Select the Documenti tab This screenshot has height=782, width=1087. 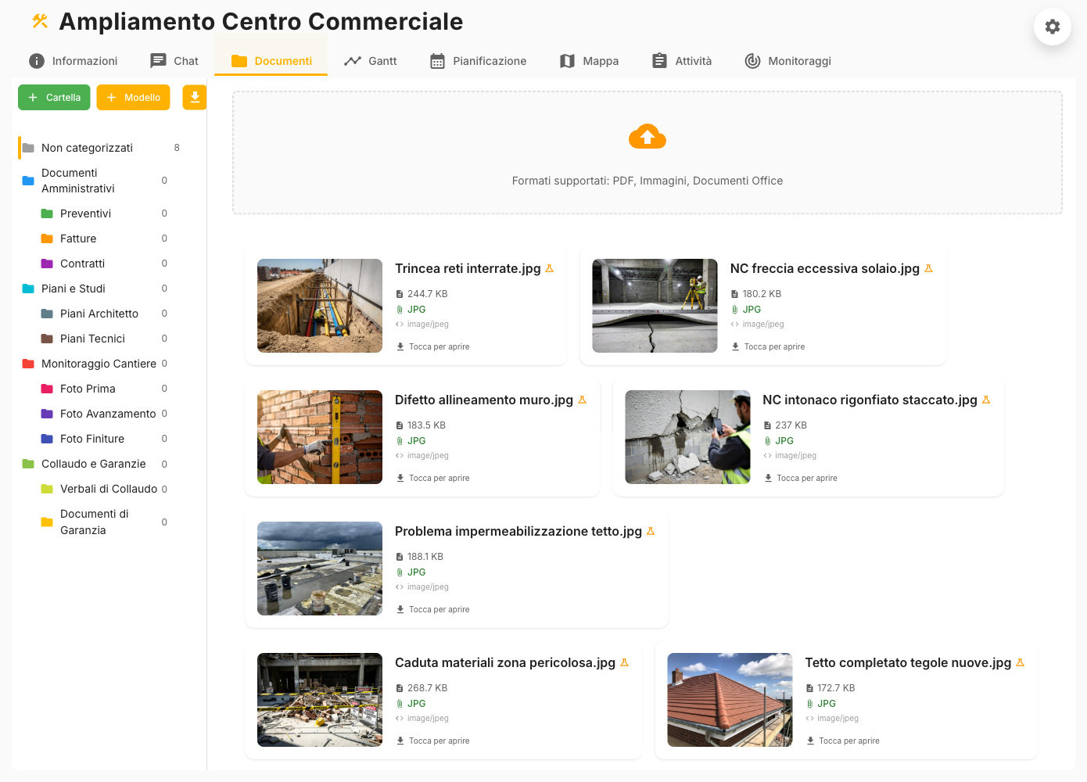[270, 59]
